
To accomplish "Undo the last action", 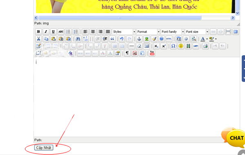I will coord(122,39).
